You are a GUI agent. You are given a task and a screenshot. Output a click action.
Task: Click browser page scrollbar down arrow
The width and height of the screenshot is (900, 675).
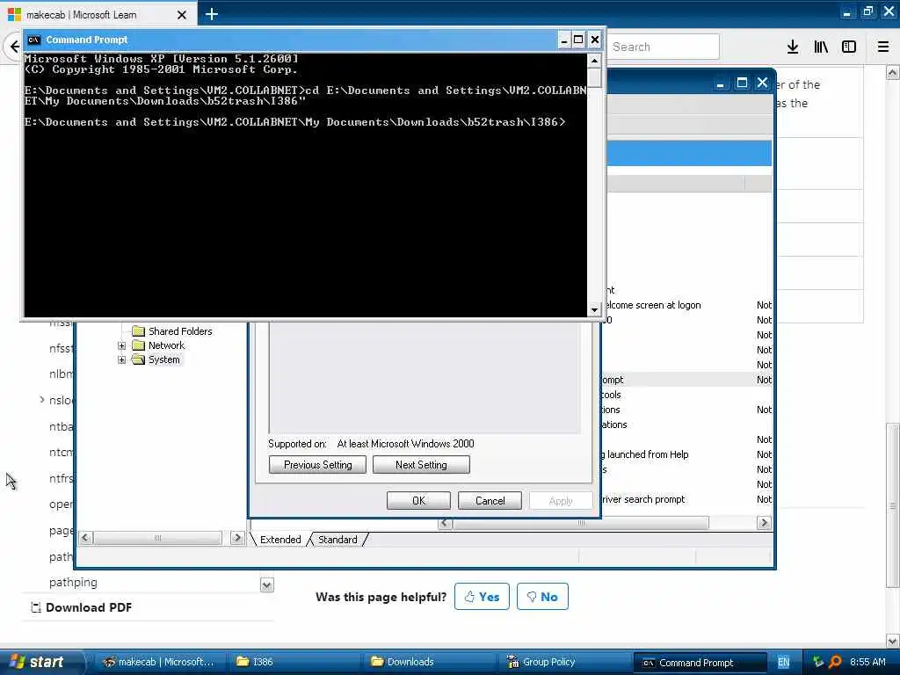point(893,641)
